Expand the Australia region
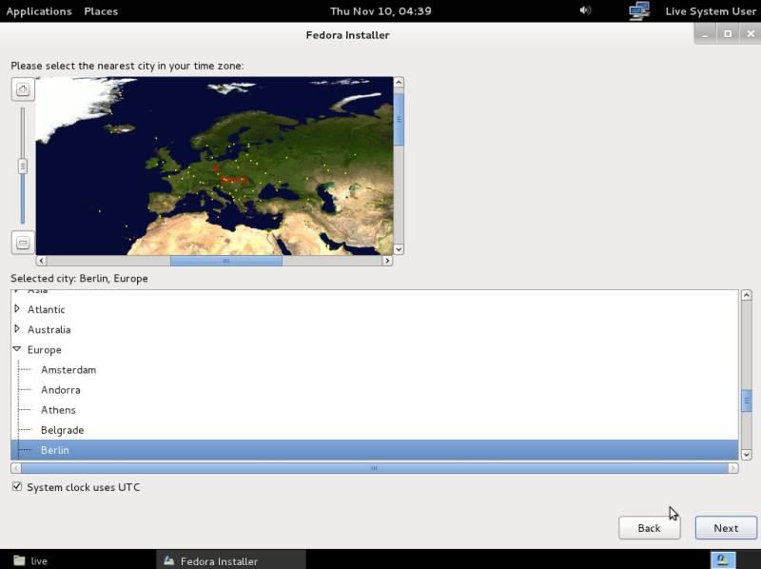Image resolution: width=761 pixels, height=569 pixels. pyautogui.click(x=17, y=329)
